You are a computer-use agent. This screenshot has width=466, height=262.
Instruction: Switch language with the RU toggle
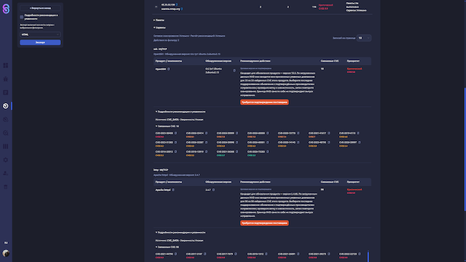pos(6,243)
